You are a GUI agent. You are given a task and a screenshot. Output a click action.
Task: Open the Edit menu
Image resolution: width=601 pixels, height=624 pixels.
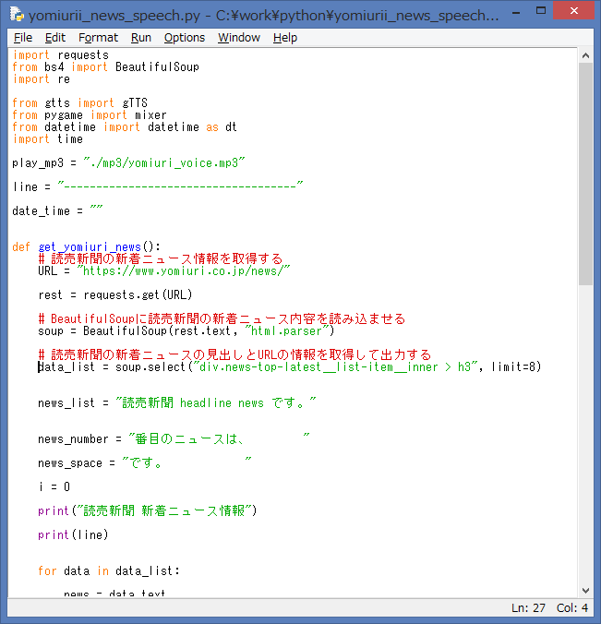point(55,38)
